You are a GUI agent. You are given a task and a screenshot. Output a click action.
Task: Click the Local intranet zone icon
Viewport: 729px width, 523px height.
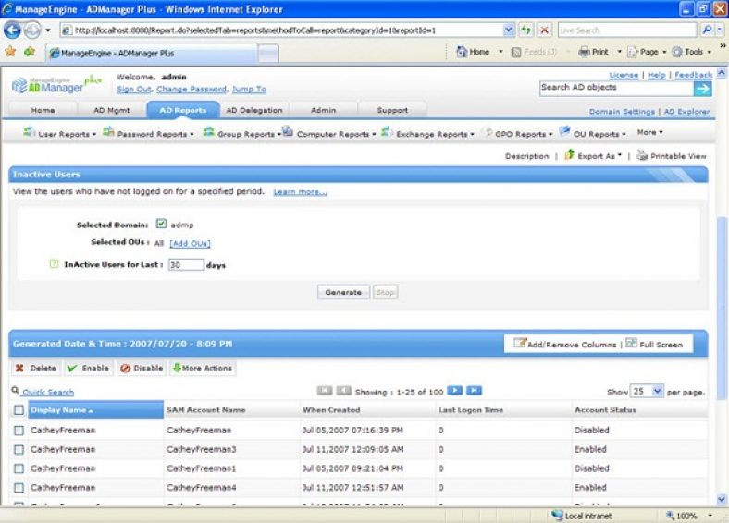click(x=557, y=515)
